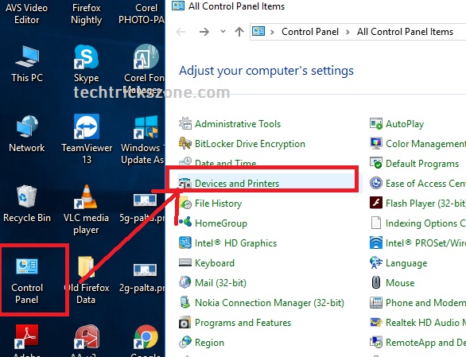
Task: Click the Administrative Tools icon
Action: 185,123
